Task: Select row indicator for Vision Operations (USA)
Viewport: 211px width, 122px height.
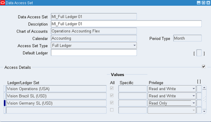Action: [4, 89]
